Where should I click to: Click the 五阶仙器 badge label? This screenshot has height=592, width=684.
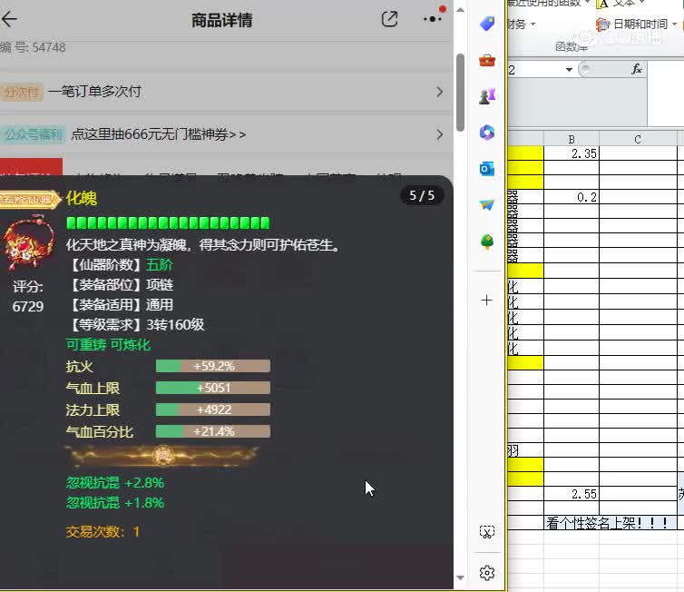point(29,200)
